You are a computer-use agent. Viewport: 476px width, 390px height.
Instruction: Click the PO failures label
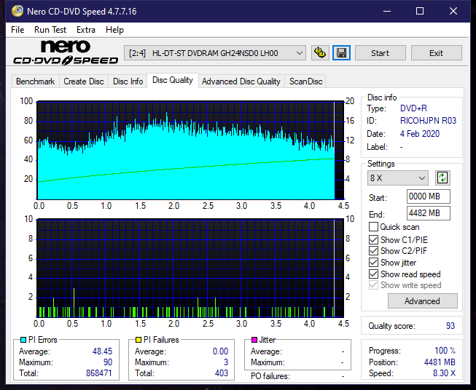click(x=270, y=376)
